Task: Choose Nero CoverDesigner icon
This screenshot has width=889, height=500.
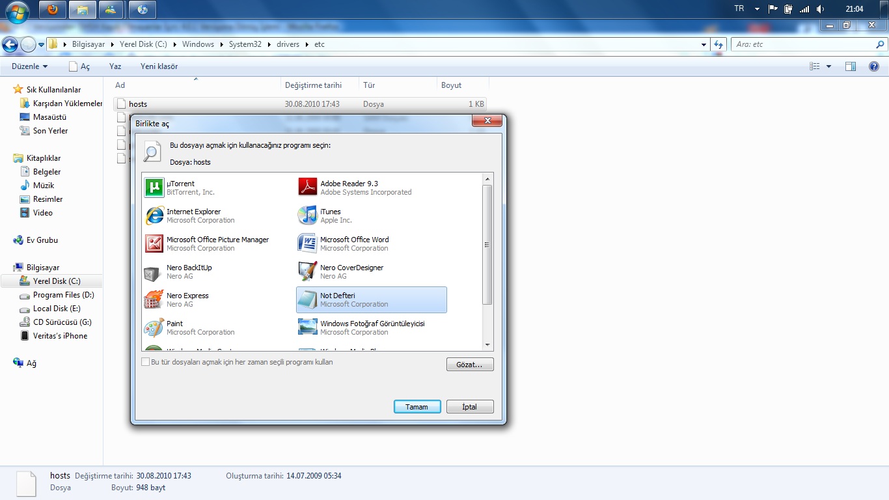Action: click(x=308, y=271)
